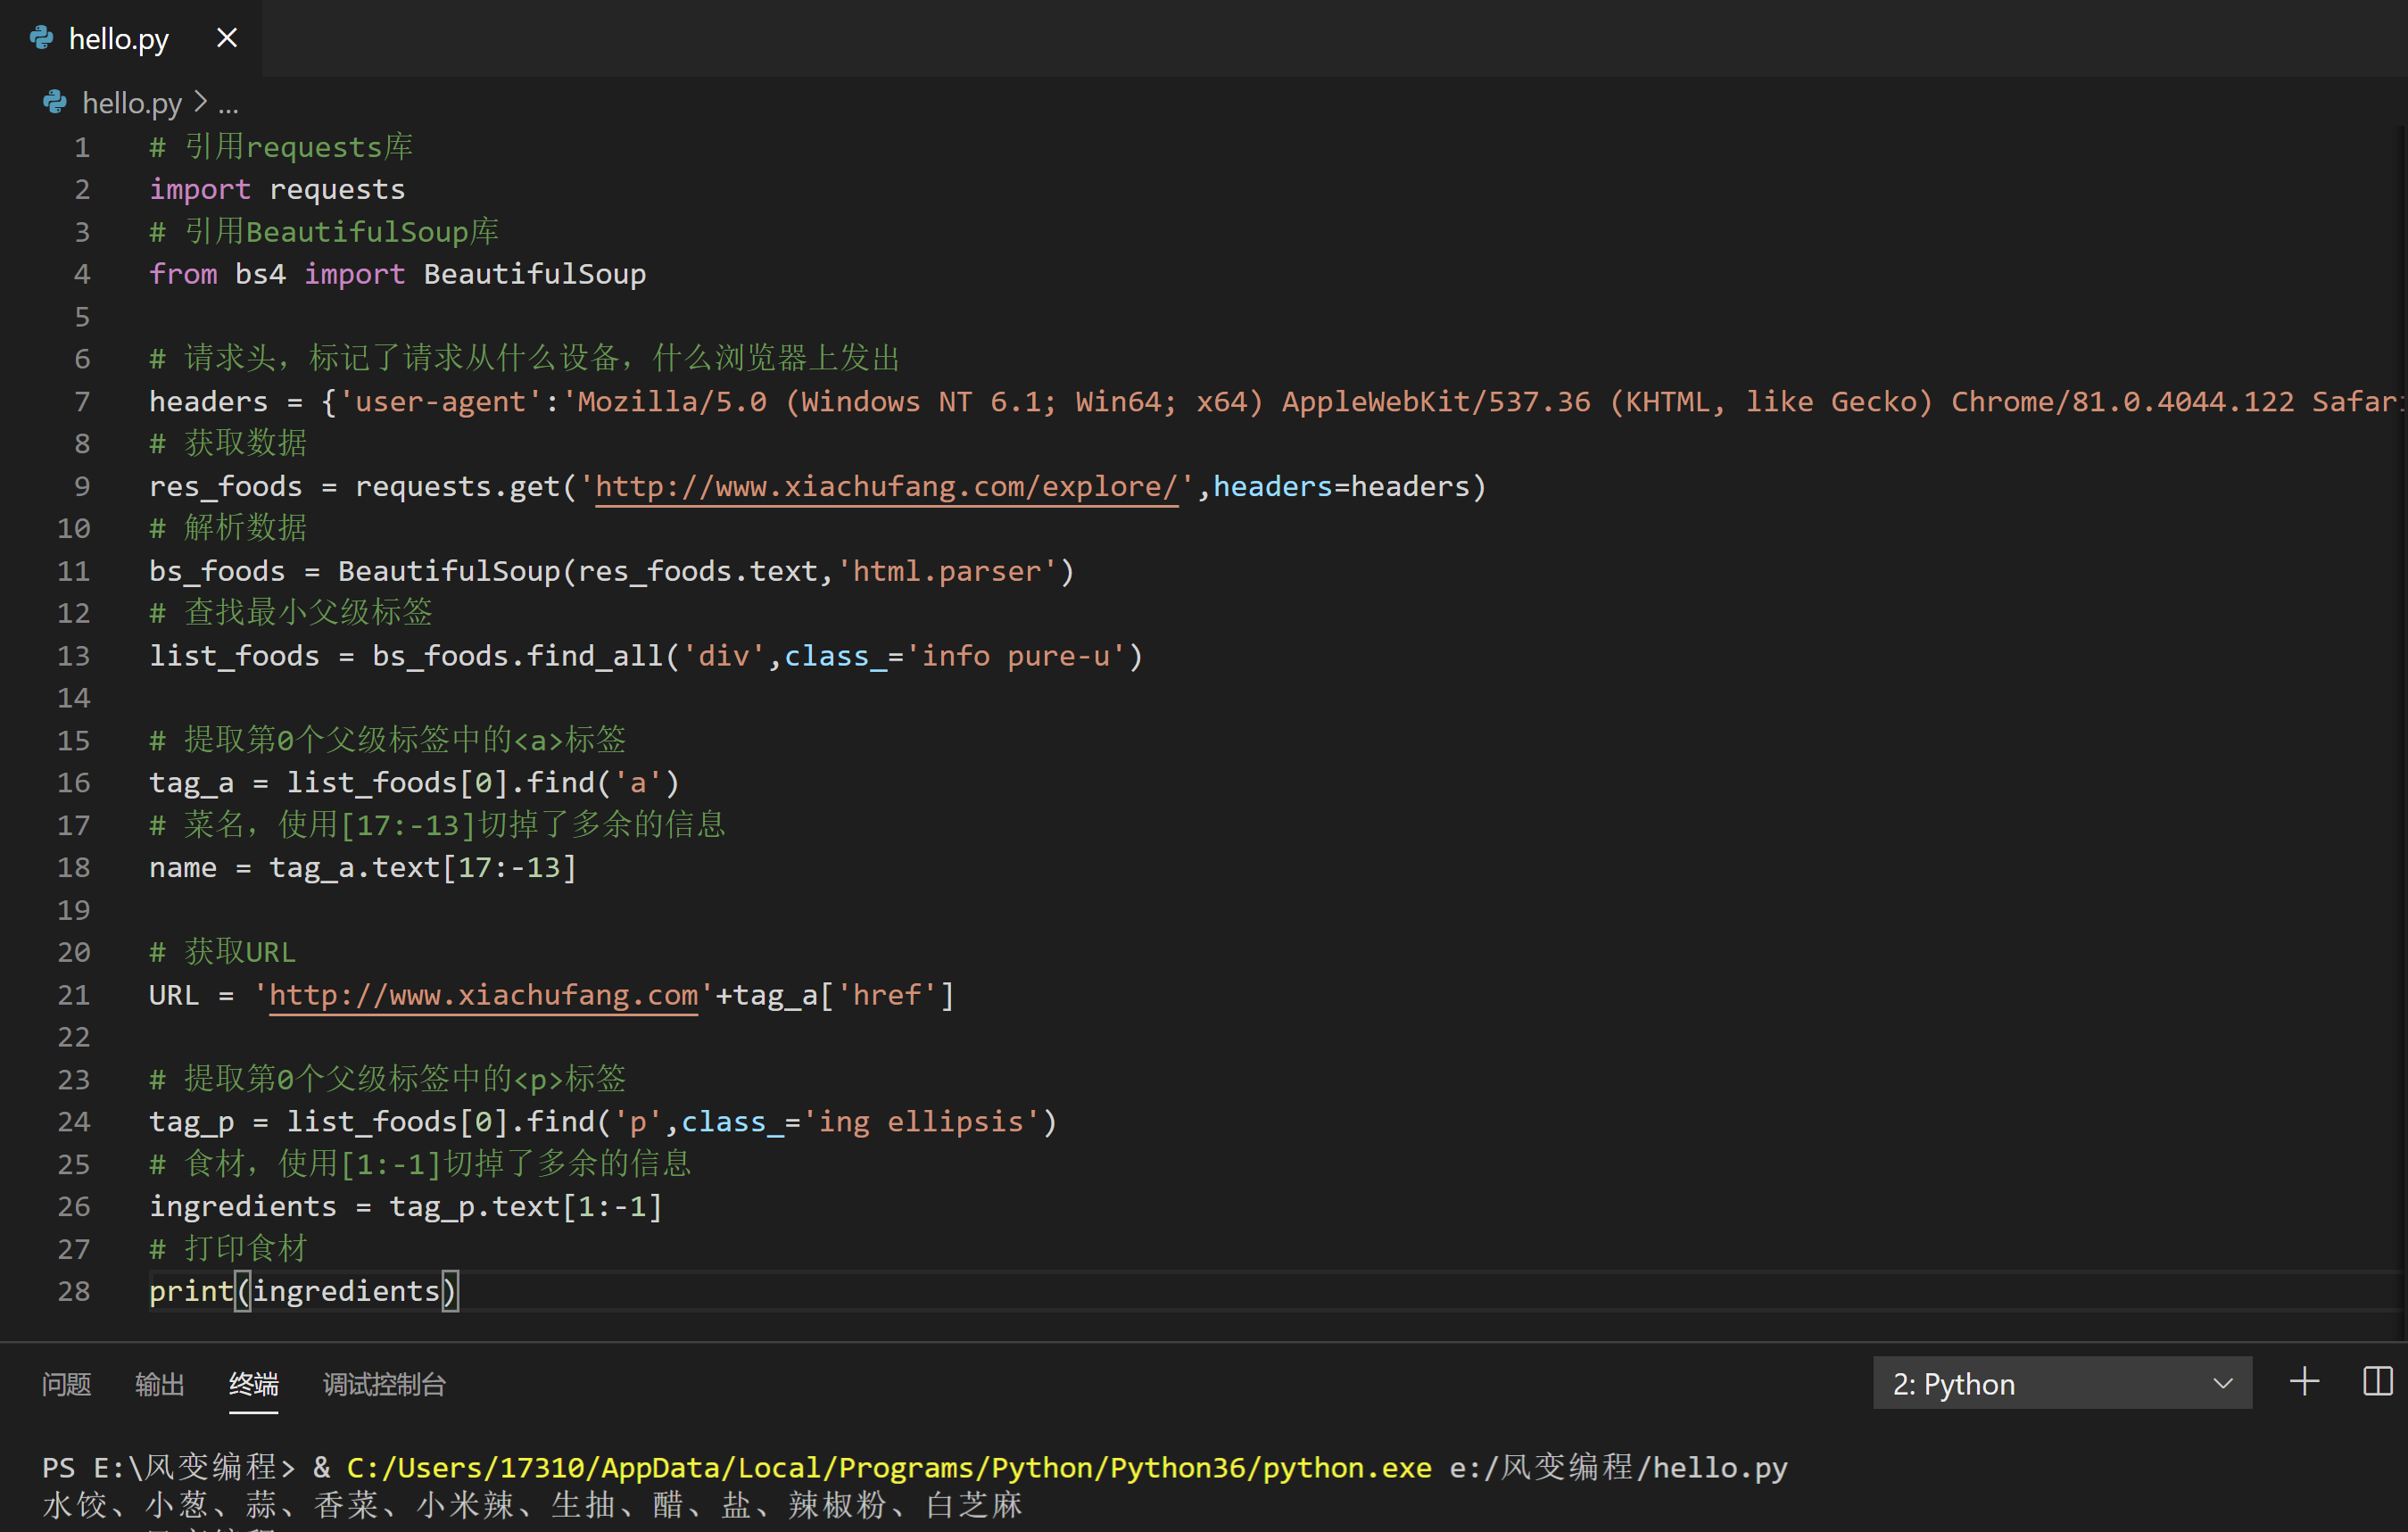Viewport: 2408px width, 1532px height.
Task: Close the hello.py editor tab
Action: coord(227,38)
